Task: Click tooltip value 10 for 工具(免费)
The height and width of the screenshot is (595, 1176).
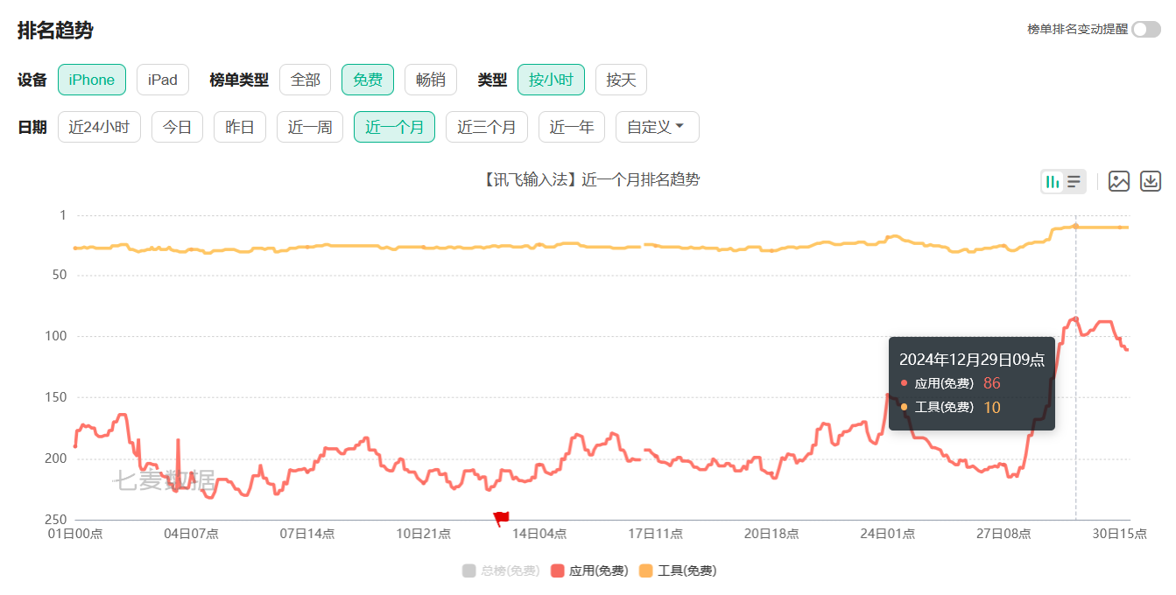Action: click(991, 407)
